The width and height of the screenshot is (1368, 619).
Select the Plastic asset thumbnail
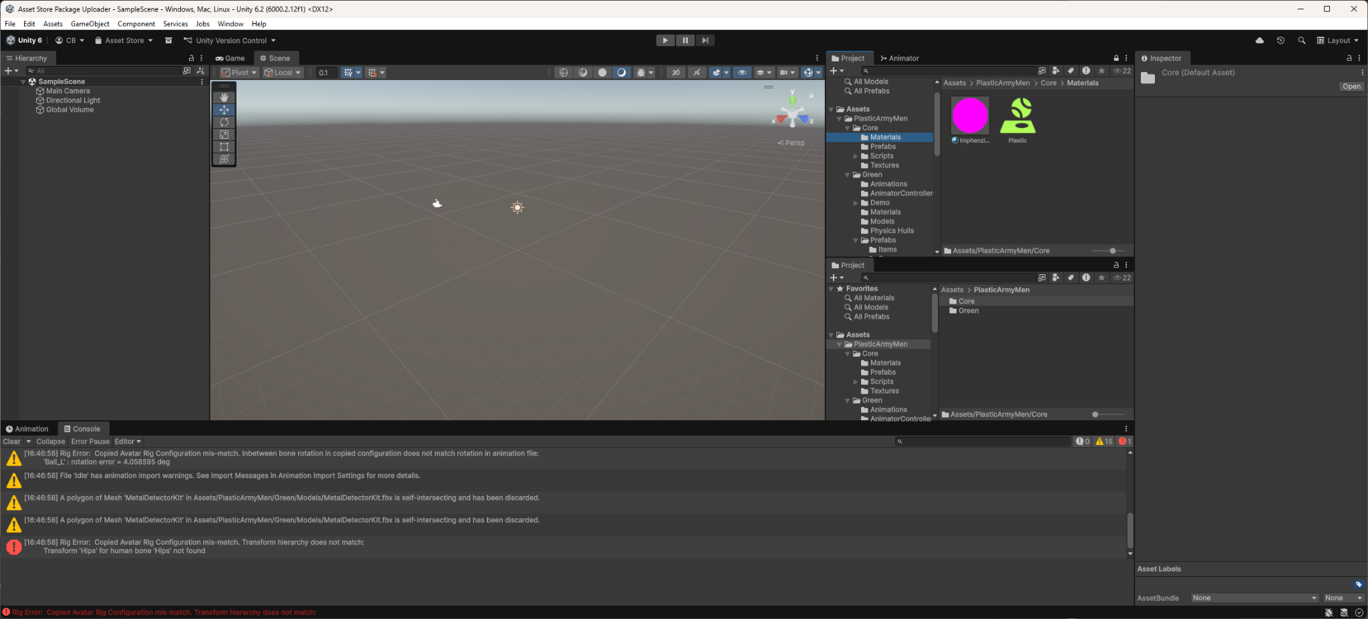[1018, 115]
